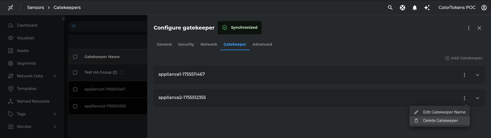The image size is (491, 138).
Task: Open the help lifebuoy icon
Action: point(403,8)
